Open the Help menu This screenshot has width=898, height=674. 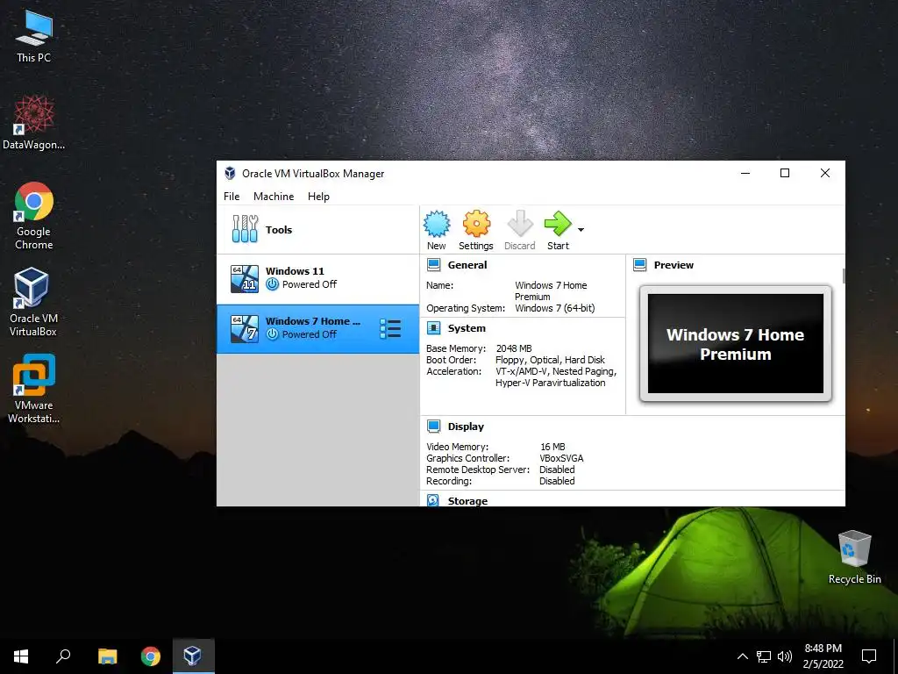point(318,196)
